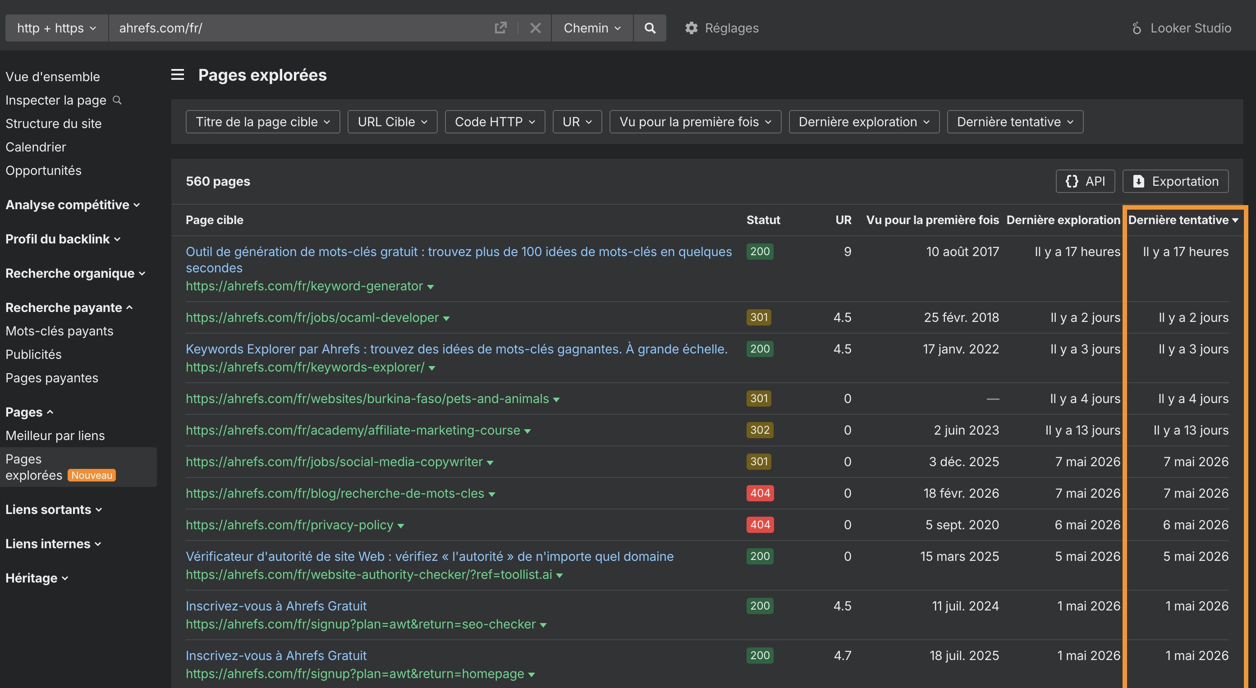
Task: Expand Profil du backlink section
Action: (x=63, y=239)
